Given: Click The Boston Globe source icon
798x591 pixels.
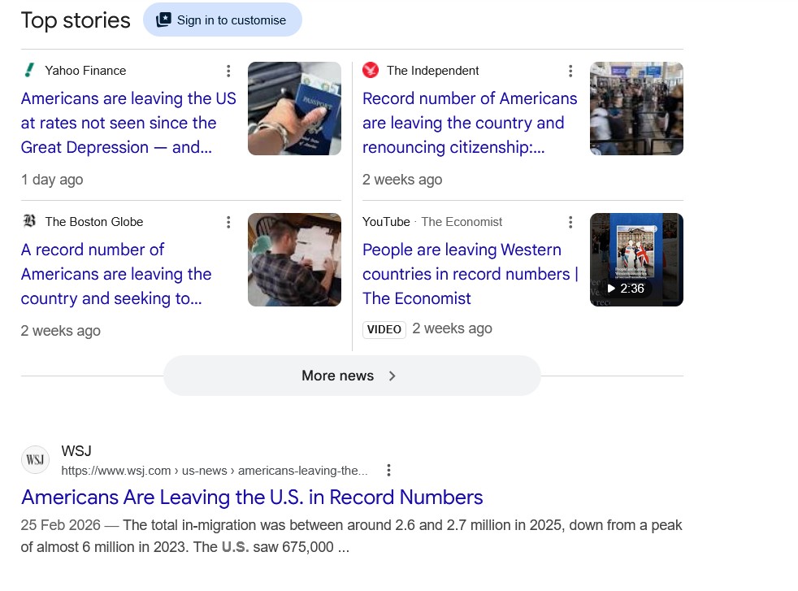Looking at the screenshot, I should 29,221.
